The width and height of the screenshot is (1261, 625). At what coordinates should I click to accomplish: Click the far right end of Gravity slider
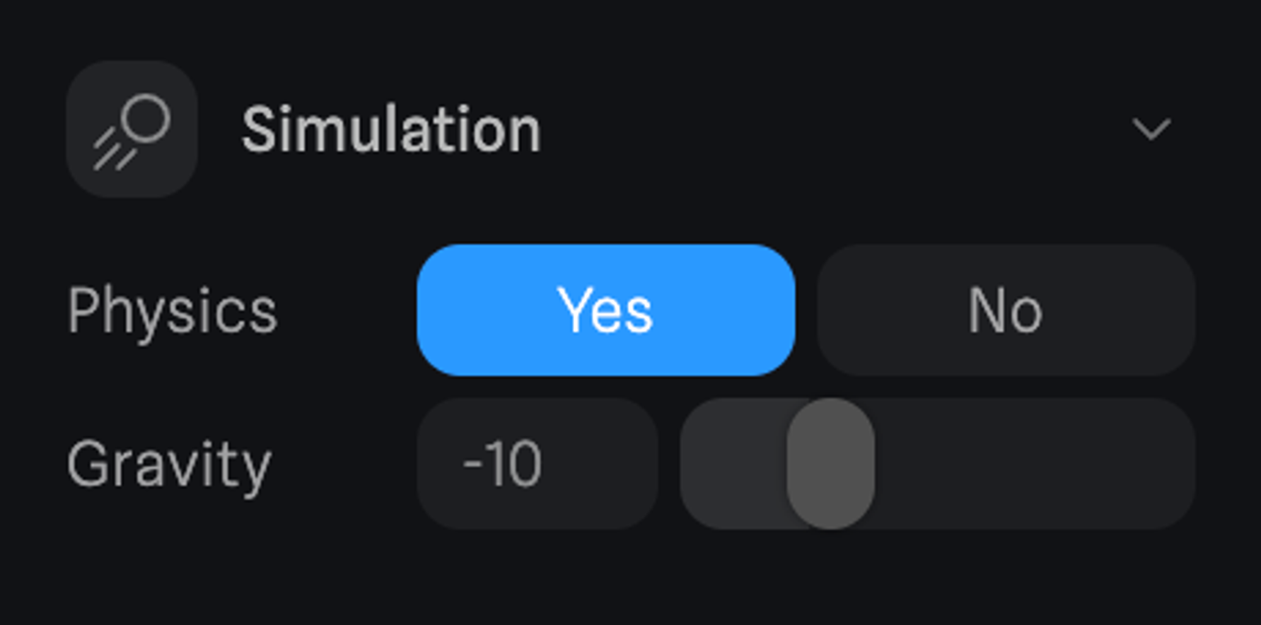[1179, 464]
